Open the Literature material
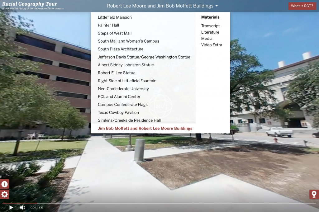The width and height of the screenshot is (319, 212). pos(210,32)
